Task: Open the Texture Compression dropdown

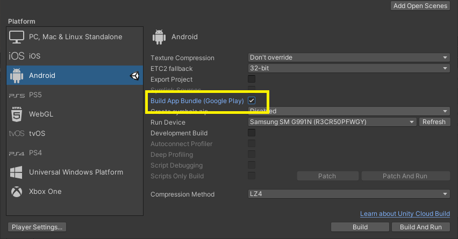Action: coord(349,57)
